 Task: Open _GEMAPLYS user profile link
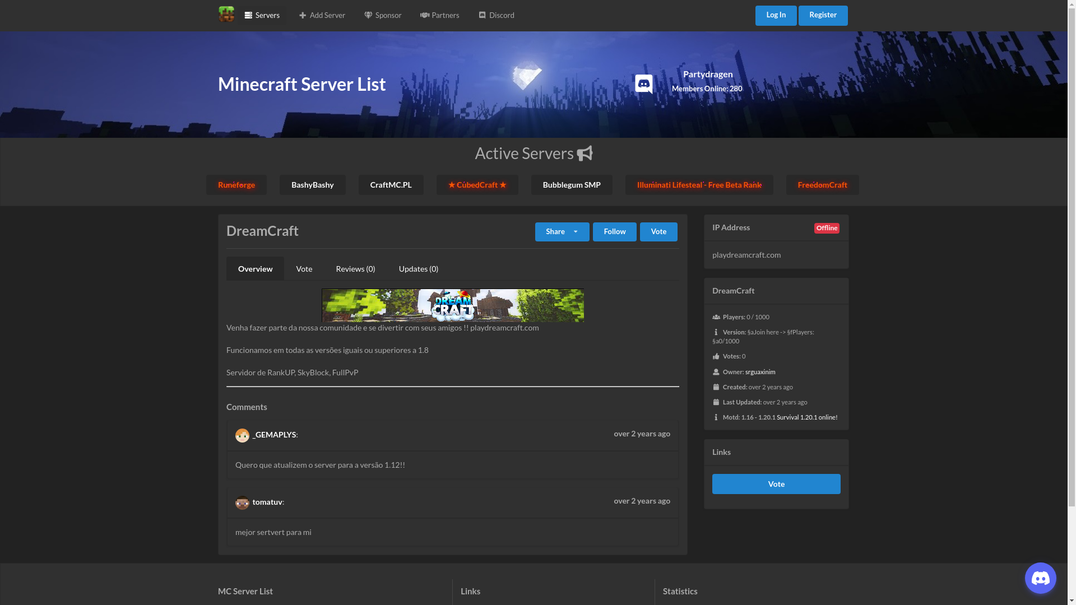click(x=274, y=435)
